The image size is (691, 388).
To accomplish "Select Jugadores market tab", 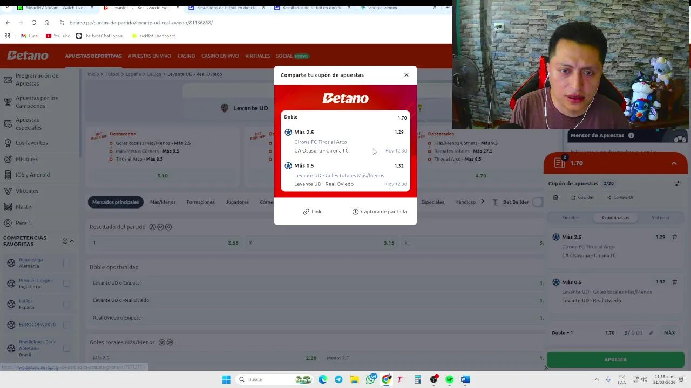I will click(x=237, y=202).
